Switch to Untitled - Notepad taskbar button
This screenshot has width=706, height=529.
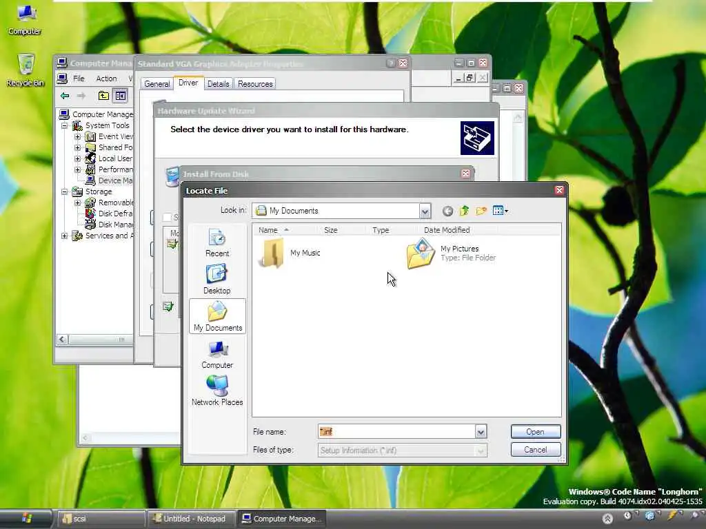click(x=192, y=519)
